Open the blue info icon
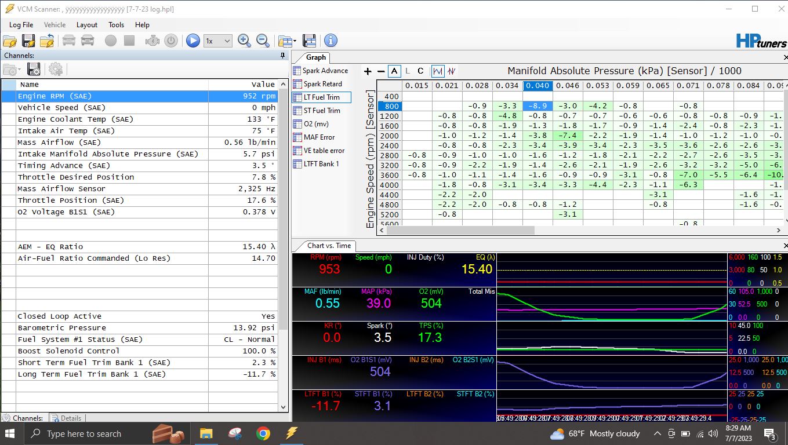 331,41
